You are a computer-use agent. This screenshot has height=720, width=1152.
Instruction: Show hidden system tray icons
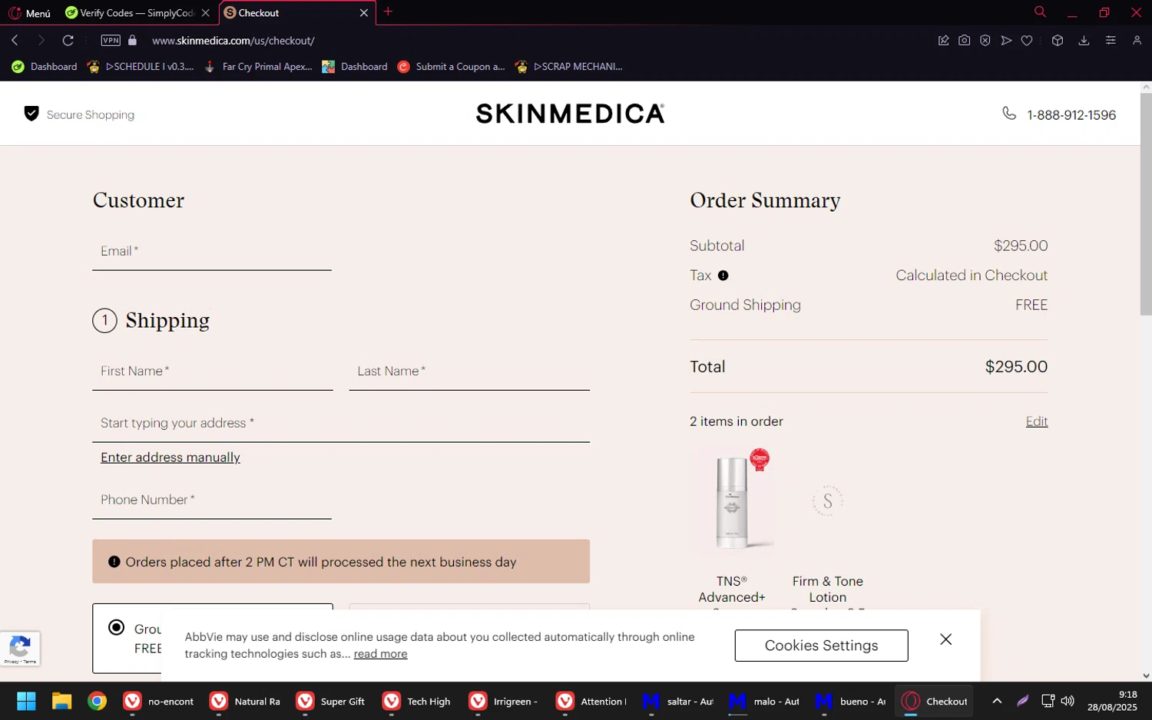997,701
